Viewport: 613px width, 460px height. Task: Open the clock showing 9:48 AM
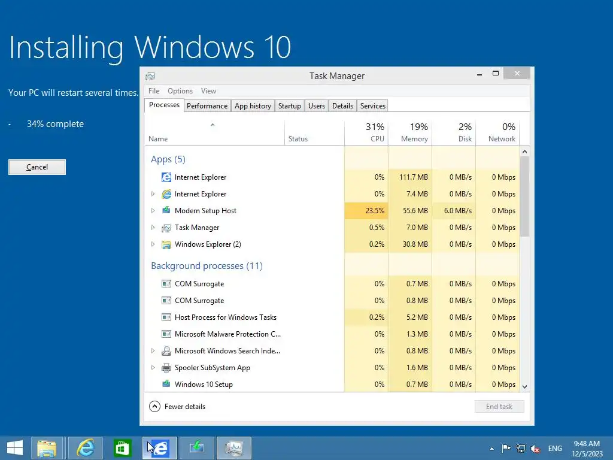587,448
